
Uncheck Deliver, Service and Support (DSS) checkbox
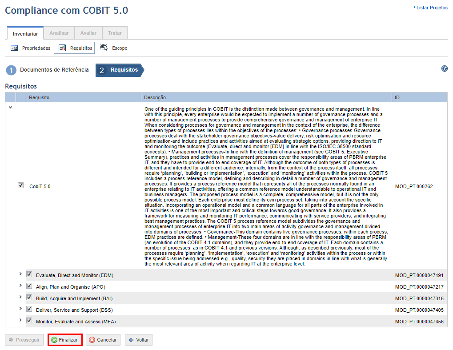pos(29,309)
